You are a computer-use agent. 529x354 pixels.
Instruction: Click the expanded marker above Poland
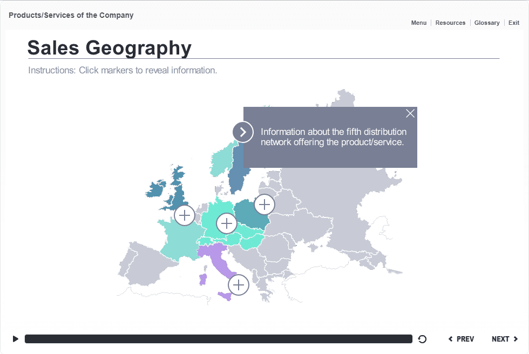pos(264,204)
